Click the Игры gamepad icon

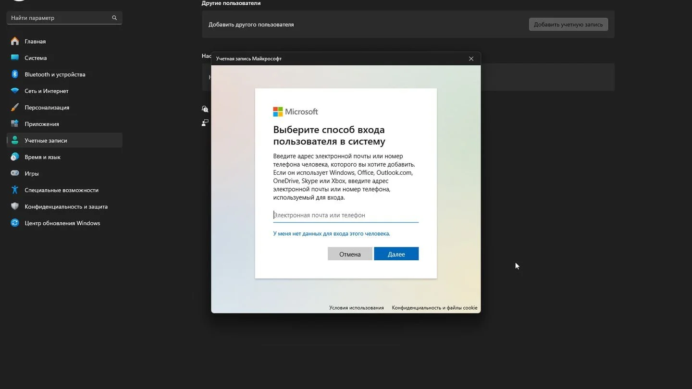click(x=15, y=173)
